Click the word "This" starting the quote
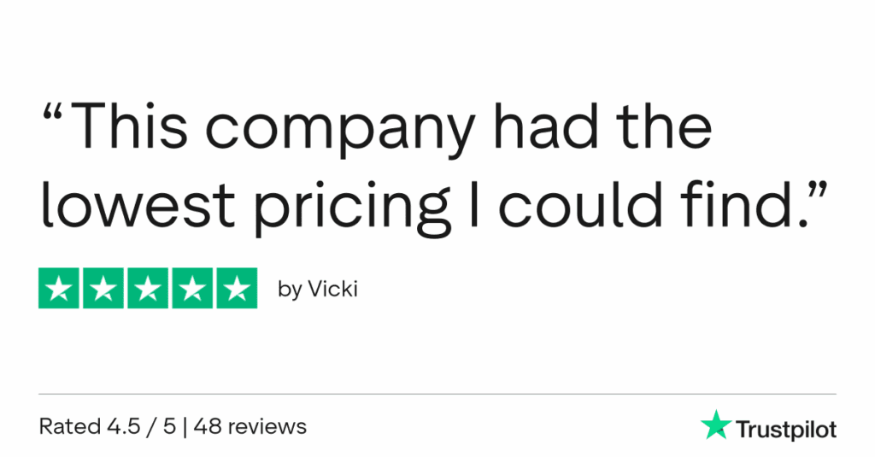The width and height of the screenshot is (875, 457). tap(140, 128)
